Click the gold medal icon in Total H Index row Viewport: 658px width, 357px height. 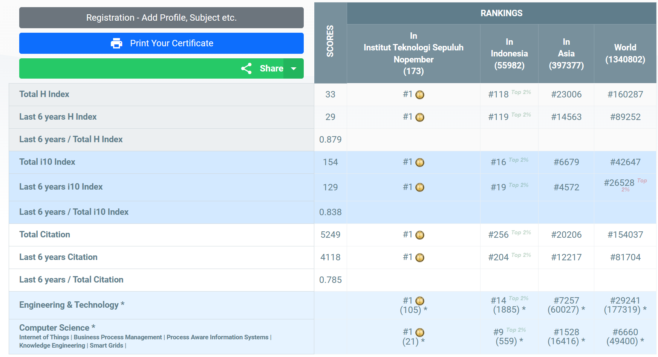click(419, 95)
